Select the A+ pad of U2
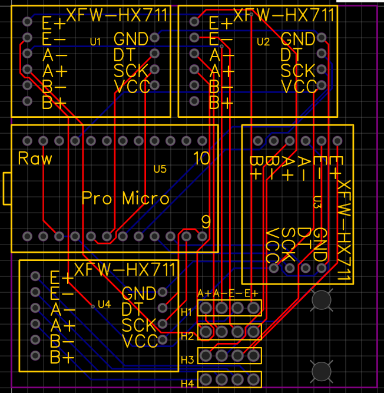Image resolution: width=384 pixels, height=393 pixels. pos(194,70)
